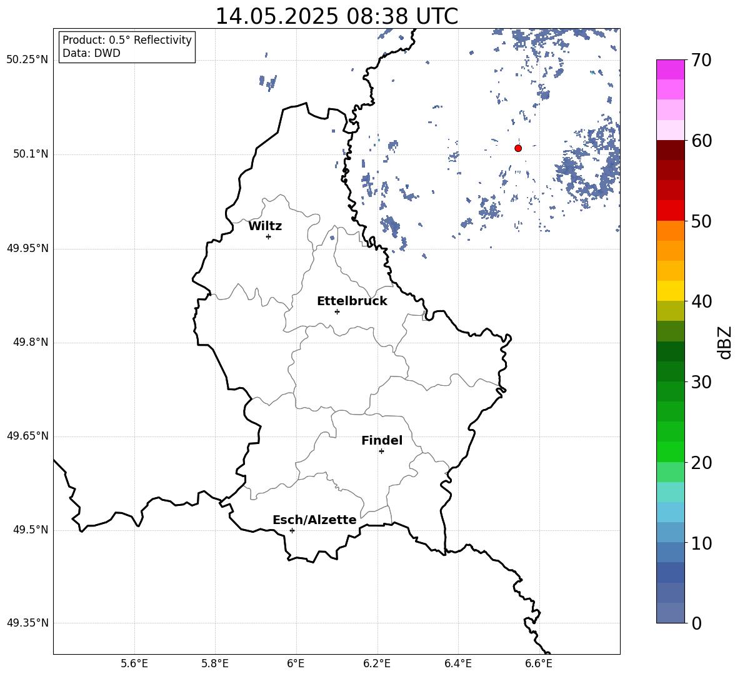
Task: Click the Findel station cross marker
Action: tap(381, 452)
